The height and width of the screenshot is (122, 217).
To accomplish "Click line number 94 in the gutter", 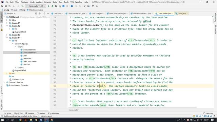I will (55, 86).
